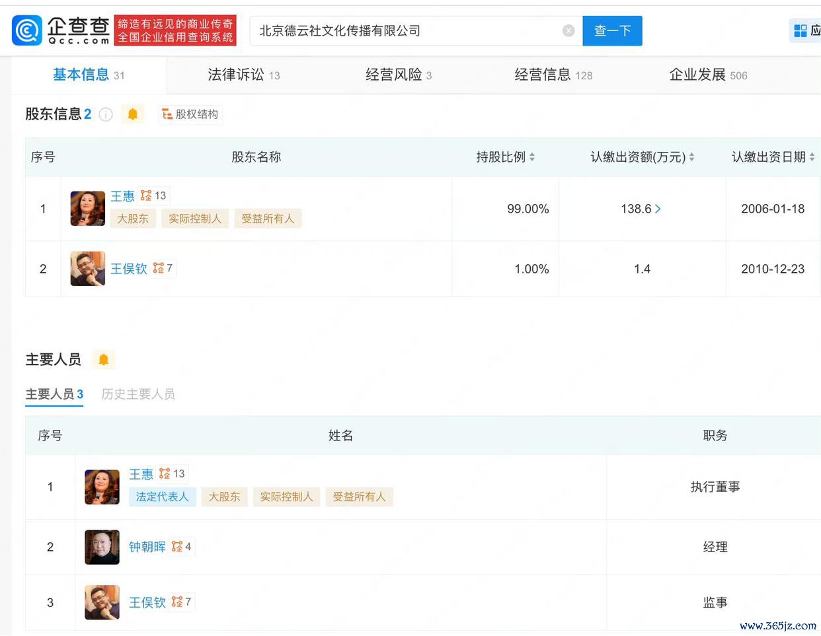The height and width of the screenshot is (636, 821).
Task: Click the 经理 position cell
Action: 715,547
